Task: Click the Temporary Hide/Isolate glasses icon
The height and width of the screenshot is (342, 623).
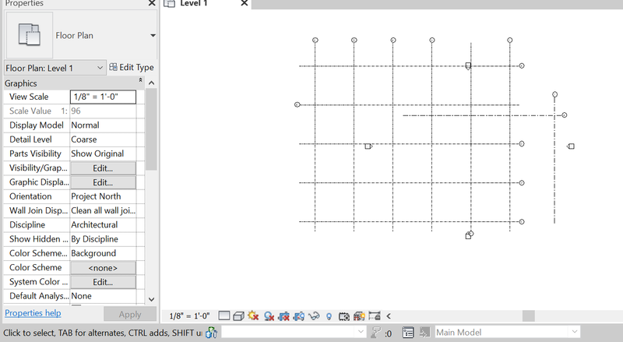Action: coord(315,316)
